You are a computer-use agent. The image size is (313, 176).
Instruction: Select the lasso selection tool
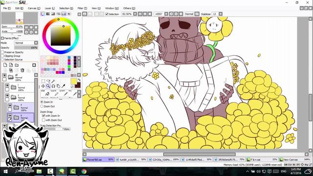(48, 81)
